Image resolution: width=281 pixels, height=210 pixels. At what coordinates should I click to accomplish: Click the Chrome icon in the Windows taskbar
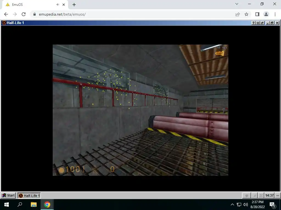point(47,205)
